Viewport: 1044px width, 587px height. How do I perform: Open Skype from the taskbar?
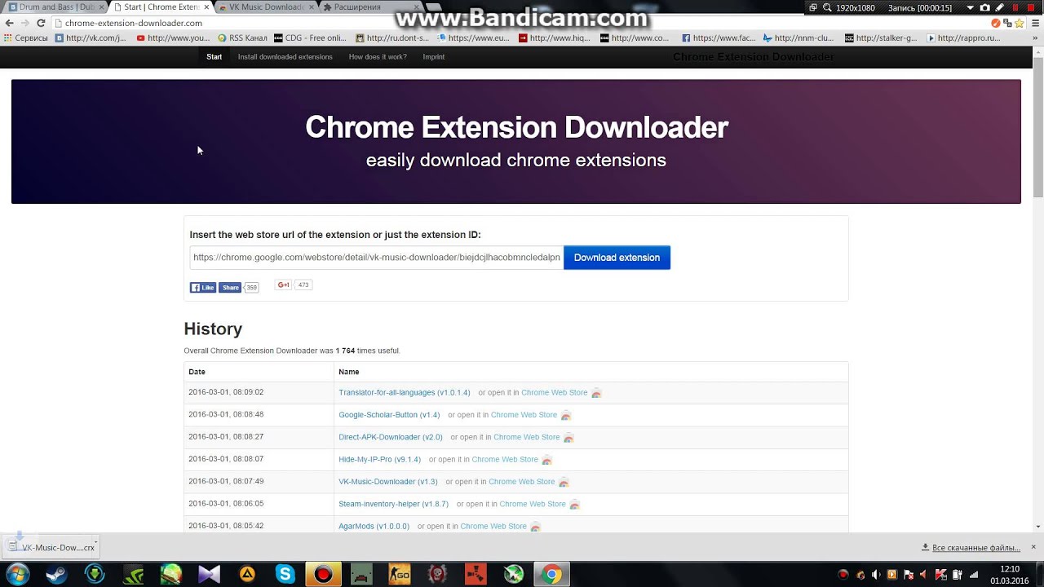[285, 574]
